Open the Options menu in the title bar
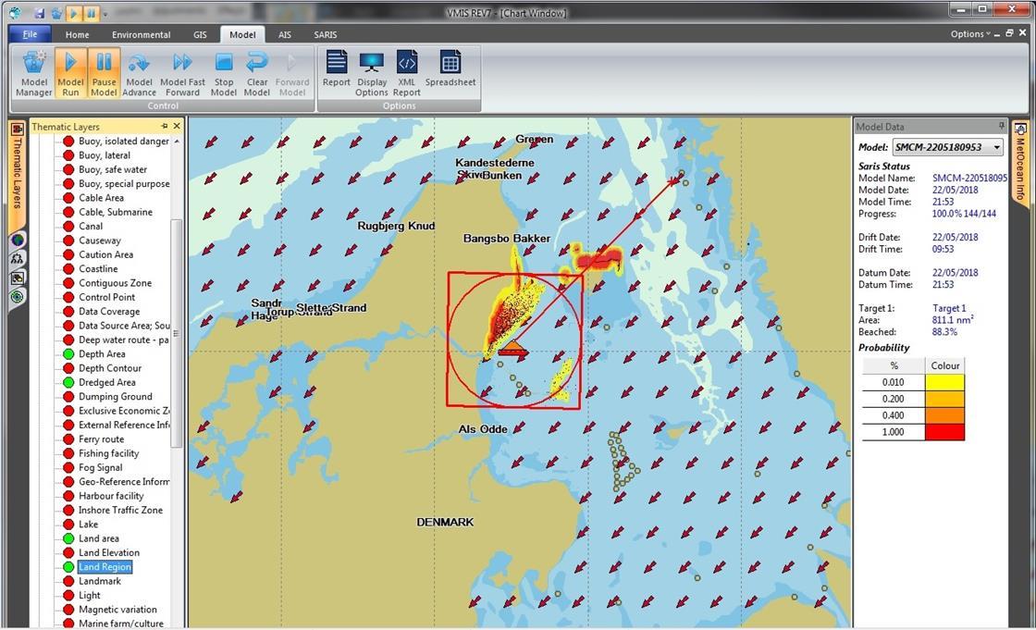 coord(968,33)
